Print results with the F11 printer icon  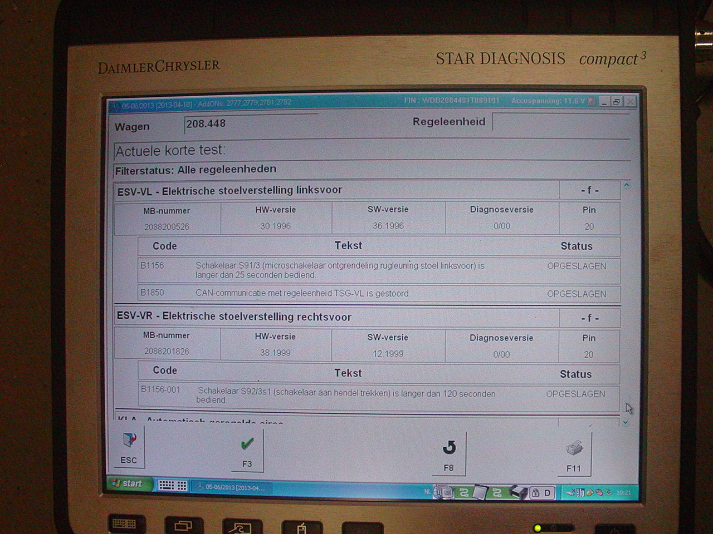click(x=574, y=448)
